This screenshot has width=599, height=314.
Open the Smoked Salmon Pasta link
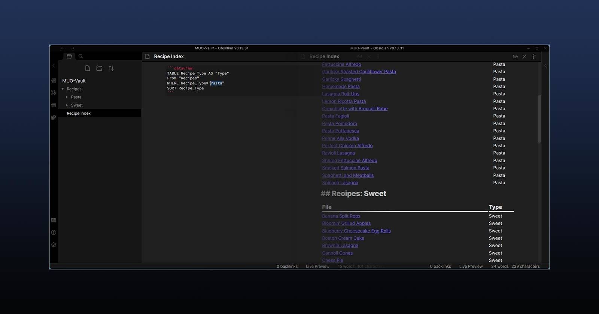[346, 168]
